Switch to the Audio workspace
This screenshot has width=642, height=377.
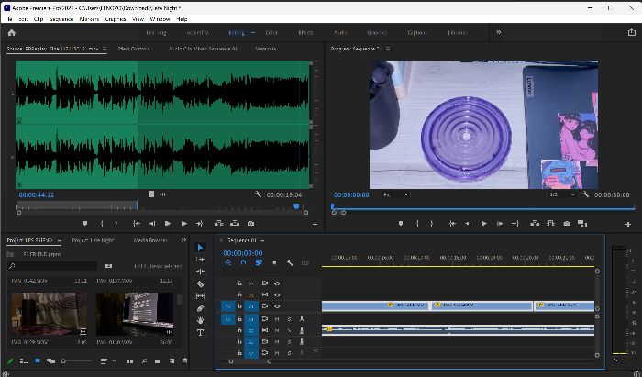[340, 33]
